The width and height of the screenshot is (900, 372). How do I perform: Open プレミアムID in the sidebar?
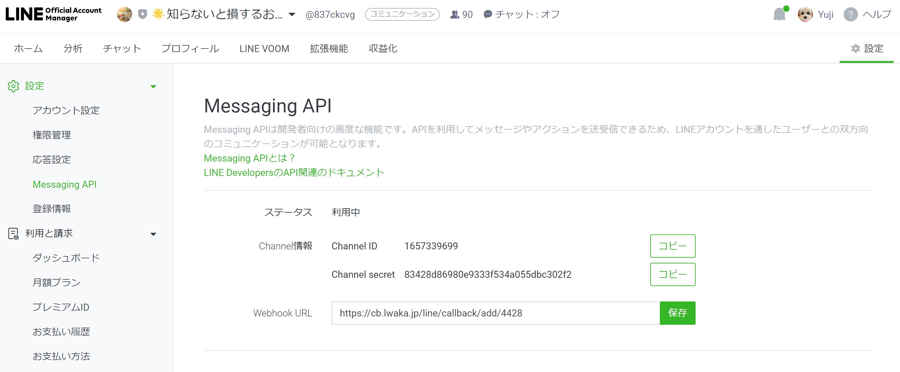point(61,307)
